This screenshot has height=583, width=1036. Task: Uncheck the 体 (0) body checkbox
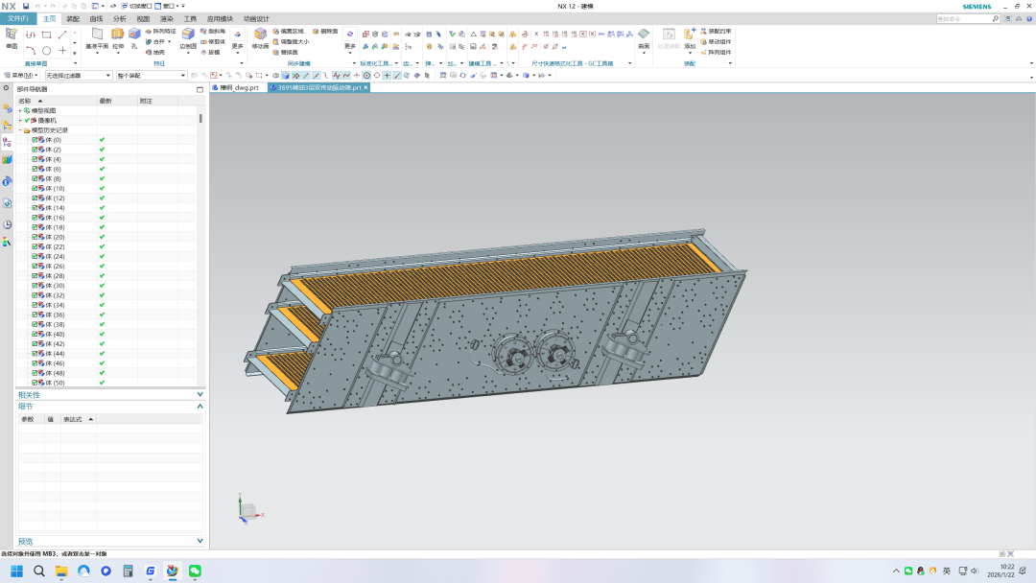pyautogui.click(x=35, y=140)
